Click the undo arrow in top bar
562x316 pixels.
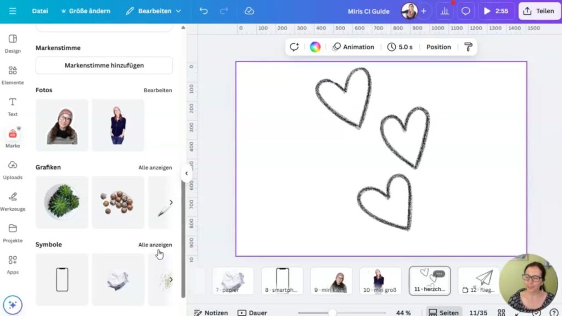point(204,11)
